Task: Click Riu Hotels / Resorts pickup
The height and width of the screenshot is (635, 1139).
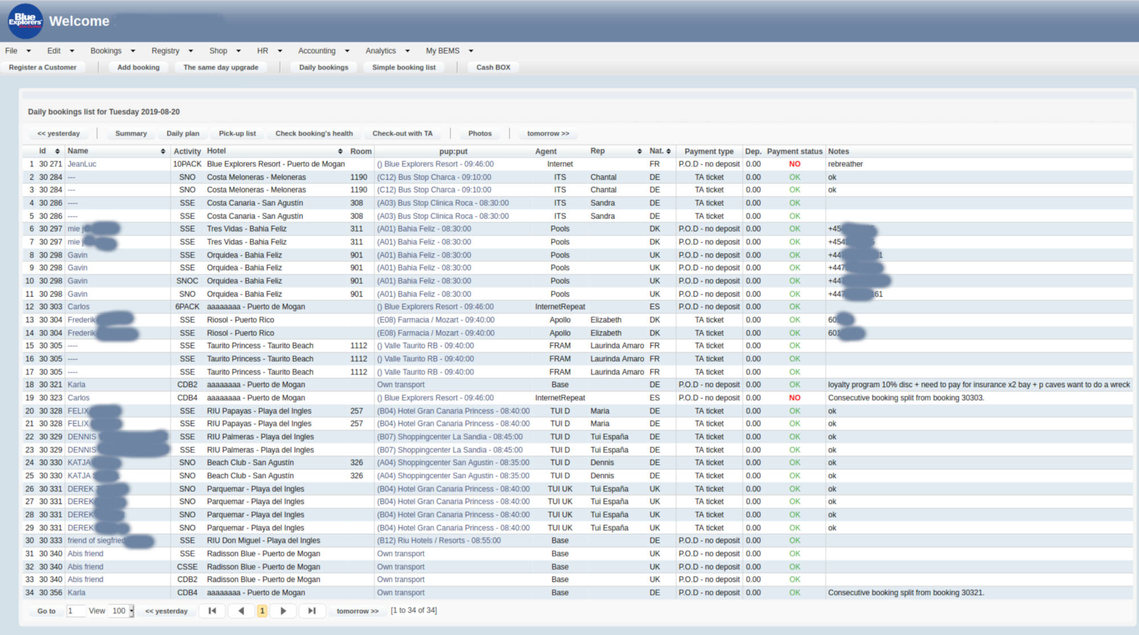Action: [x=439, y=540]
